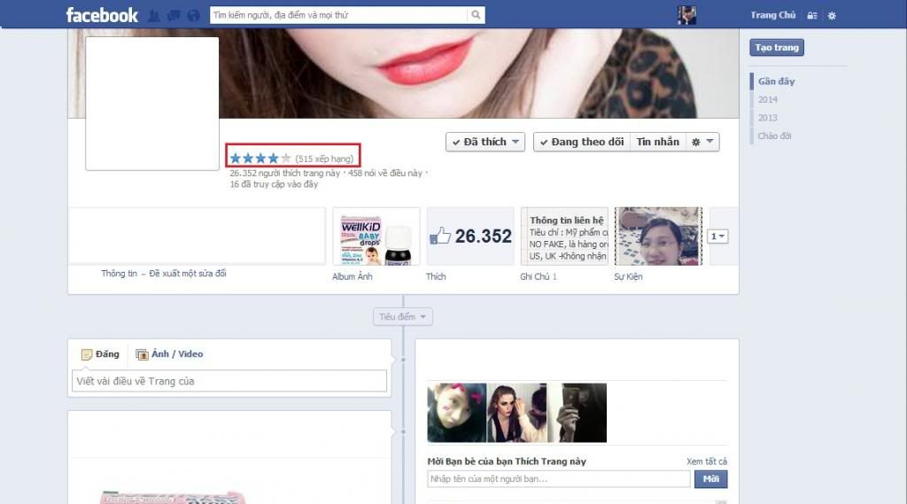Switch to the 'Ảnh / Video' composer tab
The width and height of the screenshot is (907, 504).
click(169, 354)
